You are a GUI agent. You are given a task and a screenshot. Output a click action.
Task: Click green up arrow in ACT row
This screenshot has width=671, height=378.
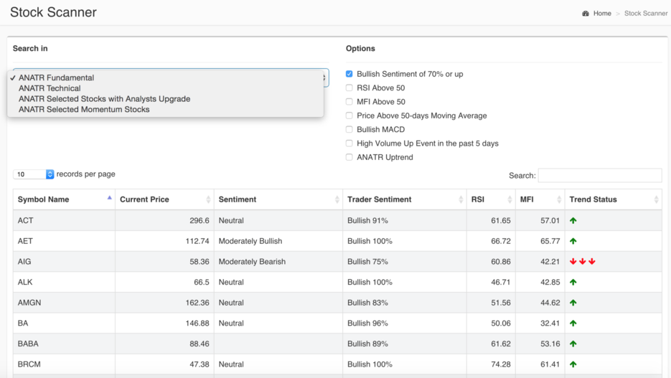click(x=573, y=221)
